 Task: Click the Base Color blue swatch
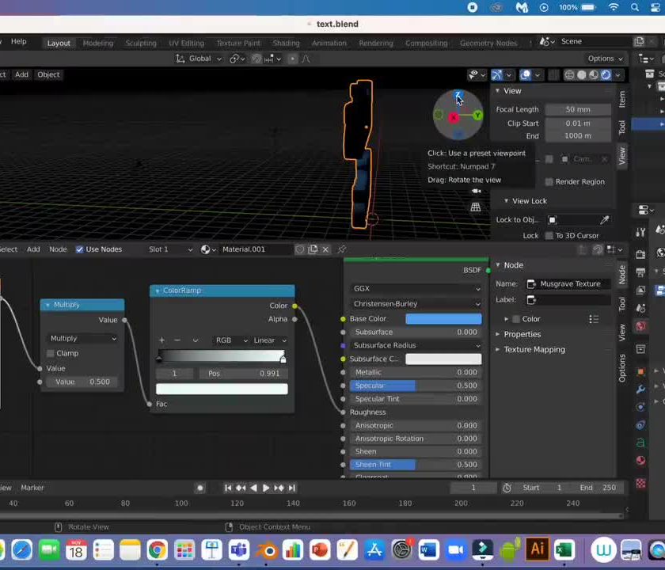[x=443, y=319]
